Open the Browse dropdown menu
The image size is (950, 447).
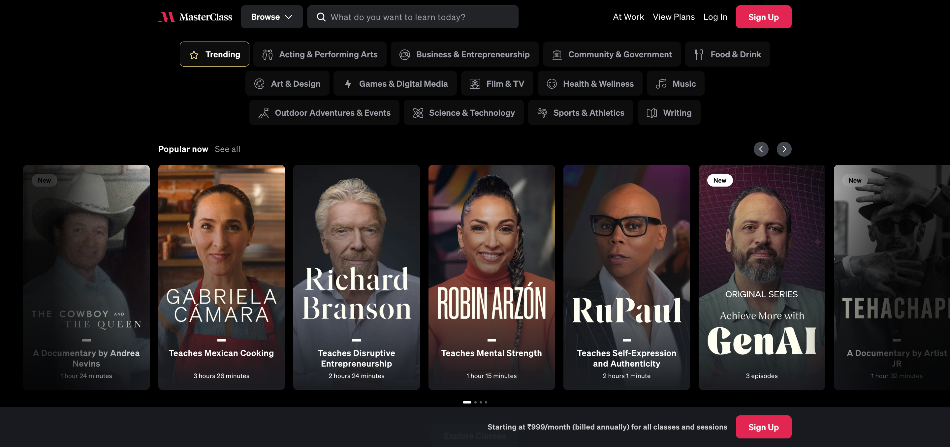click(x=272, y=17)
